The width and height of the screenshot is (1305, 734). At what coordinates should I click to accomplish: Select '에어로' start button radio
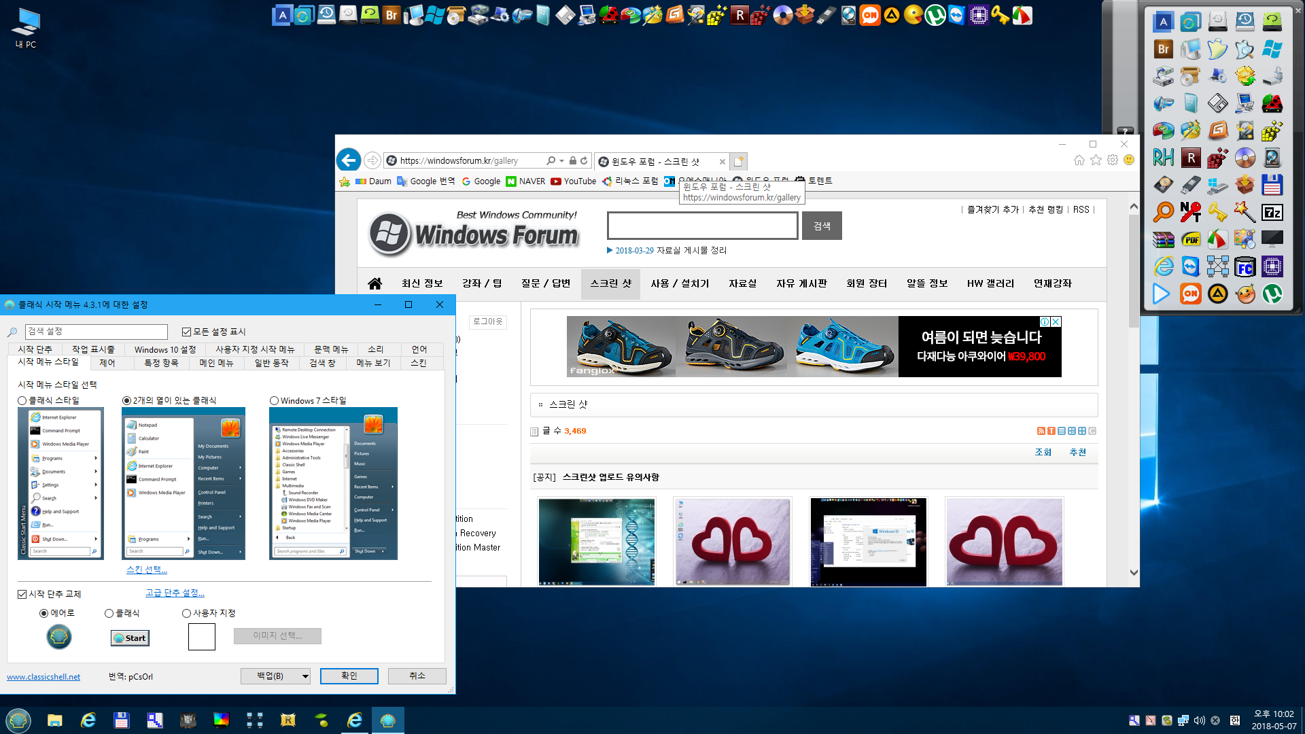pos(44,613)
